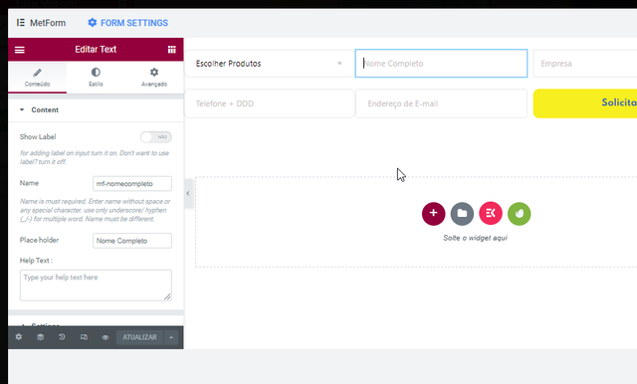Click the Form Settings gear icon
The image size is (637, 384).
click(x=93, y=23)
